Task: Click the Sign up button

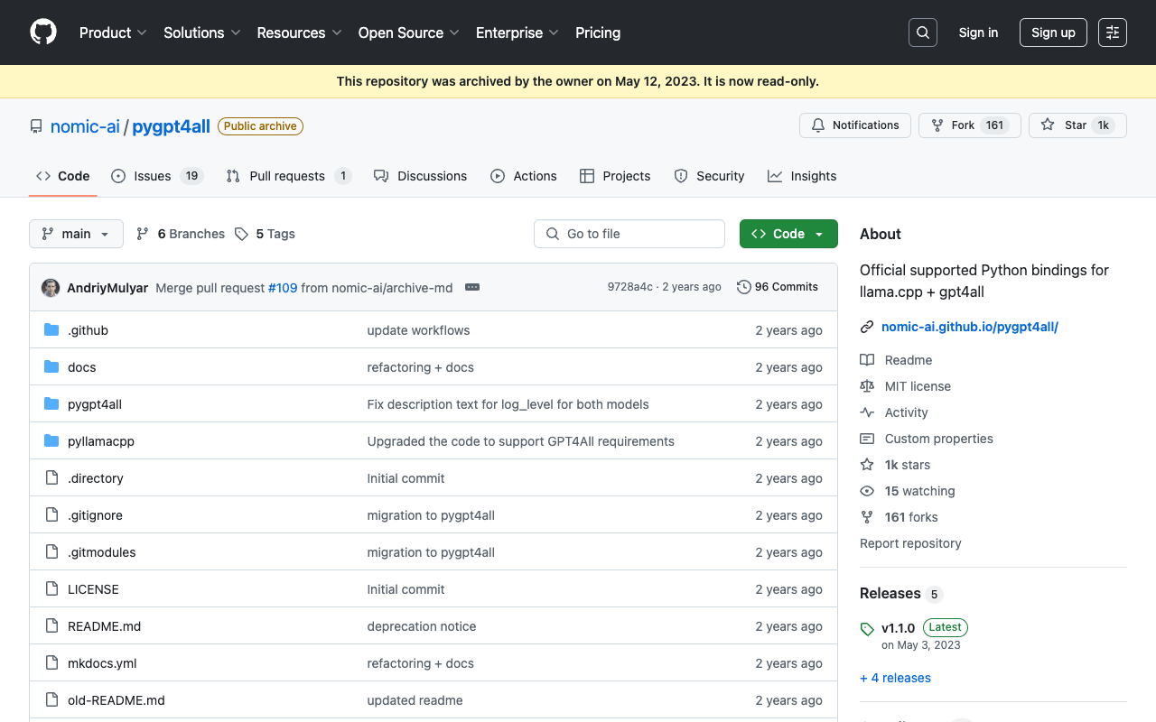Action: point(1053,32)
